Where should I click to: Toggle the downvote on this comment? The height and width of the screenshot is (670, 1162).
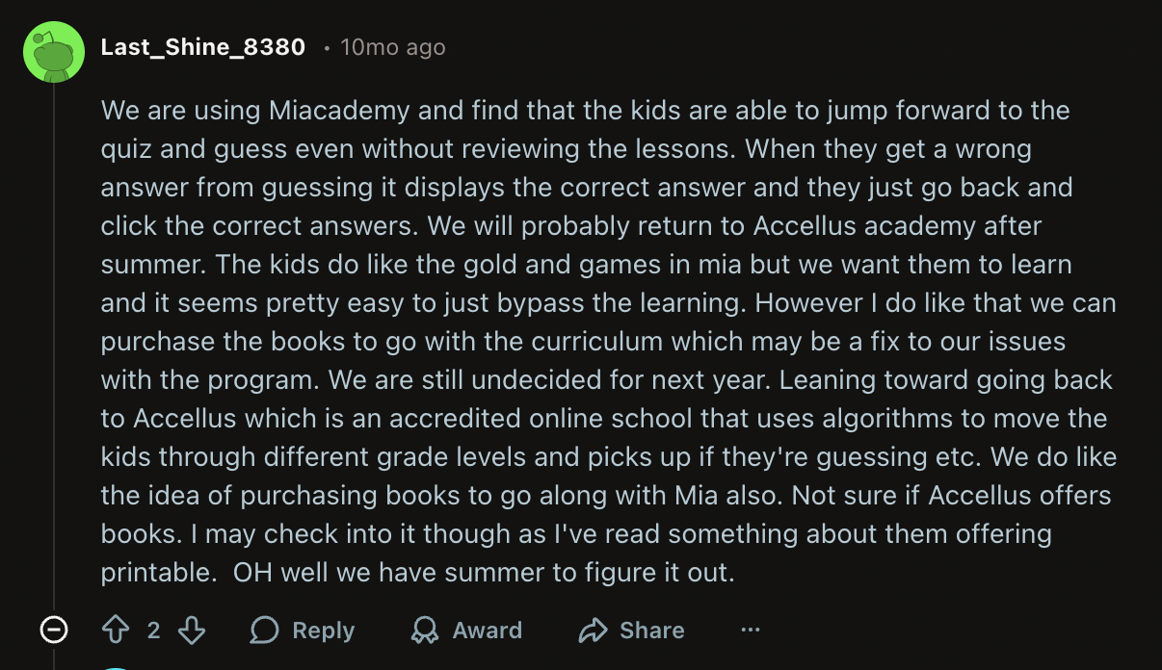(192, 630)
